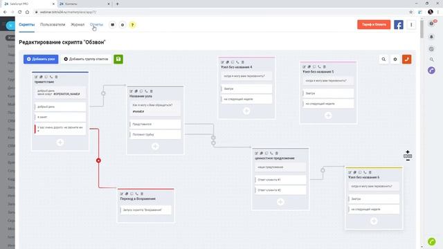Start a call with the orange phone button
Screen dimensions: 443x249
pyautogui.click(x=406, y=59)
